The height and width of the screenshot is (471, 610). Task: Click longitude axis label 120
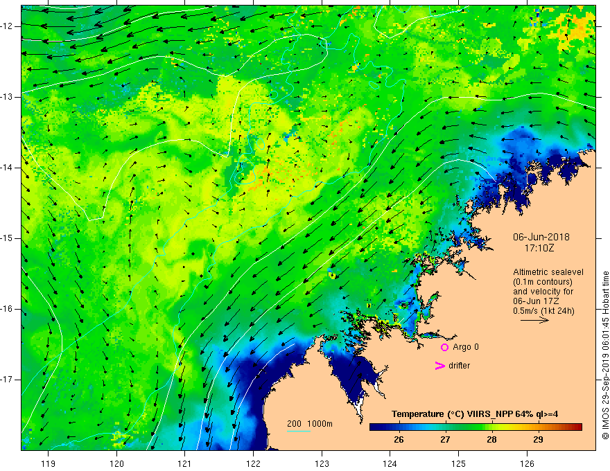pyautogui.click(x=116, y=464)
